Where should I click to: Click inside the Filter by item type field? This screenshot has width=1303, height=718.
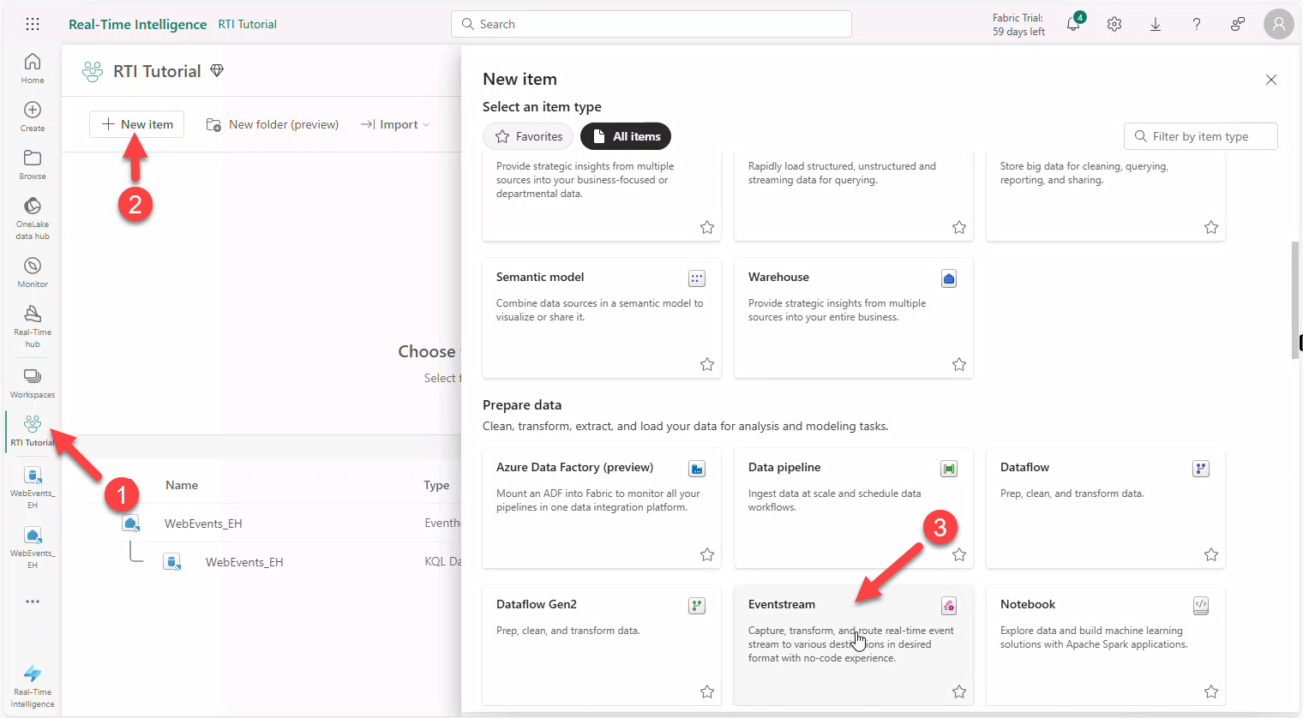click(1200, 135)
